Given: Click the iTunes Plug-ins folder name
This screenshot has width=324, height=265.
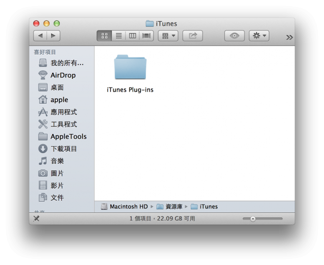Looking at the screenshot, I should pyautogui.click(x=130, y=90).
